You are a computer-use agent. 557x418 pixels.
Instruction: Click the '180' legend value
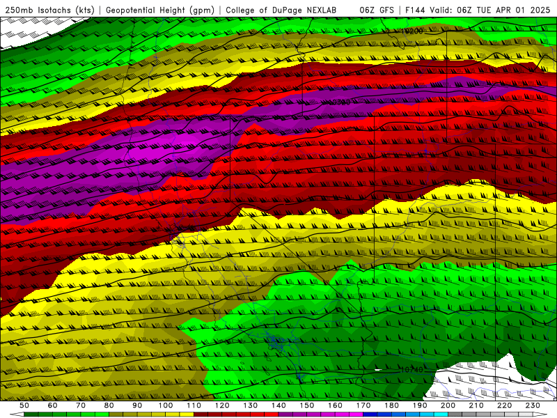[x=391, y=405]
